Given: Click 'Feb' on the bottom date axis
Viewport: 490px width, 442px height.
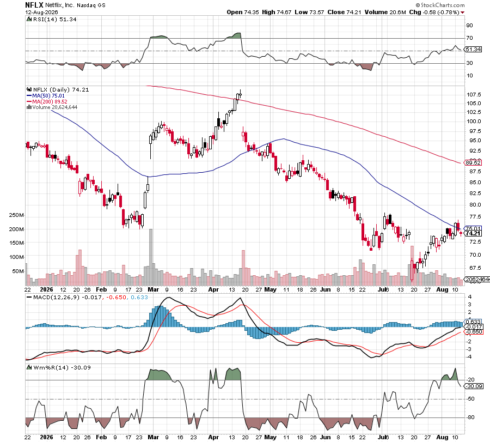Looking at the screenshot, I should [x=101, y=437].
